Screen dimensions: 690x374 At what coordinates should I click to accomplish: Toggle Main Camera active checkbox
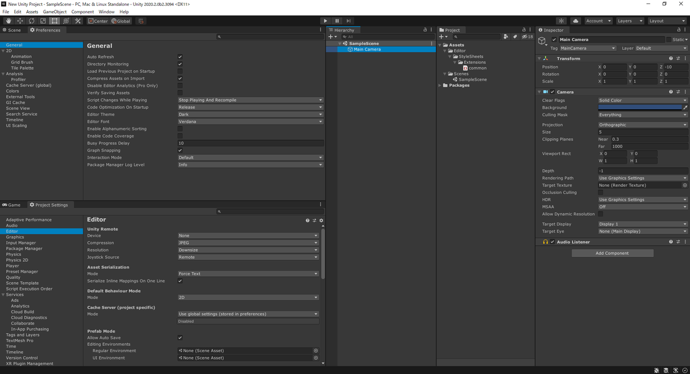tap(554, 40)
